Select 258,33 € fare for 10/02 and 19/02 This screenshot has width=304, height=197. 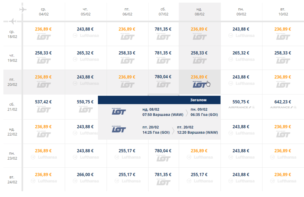[283, 53]
